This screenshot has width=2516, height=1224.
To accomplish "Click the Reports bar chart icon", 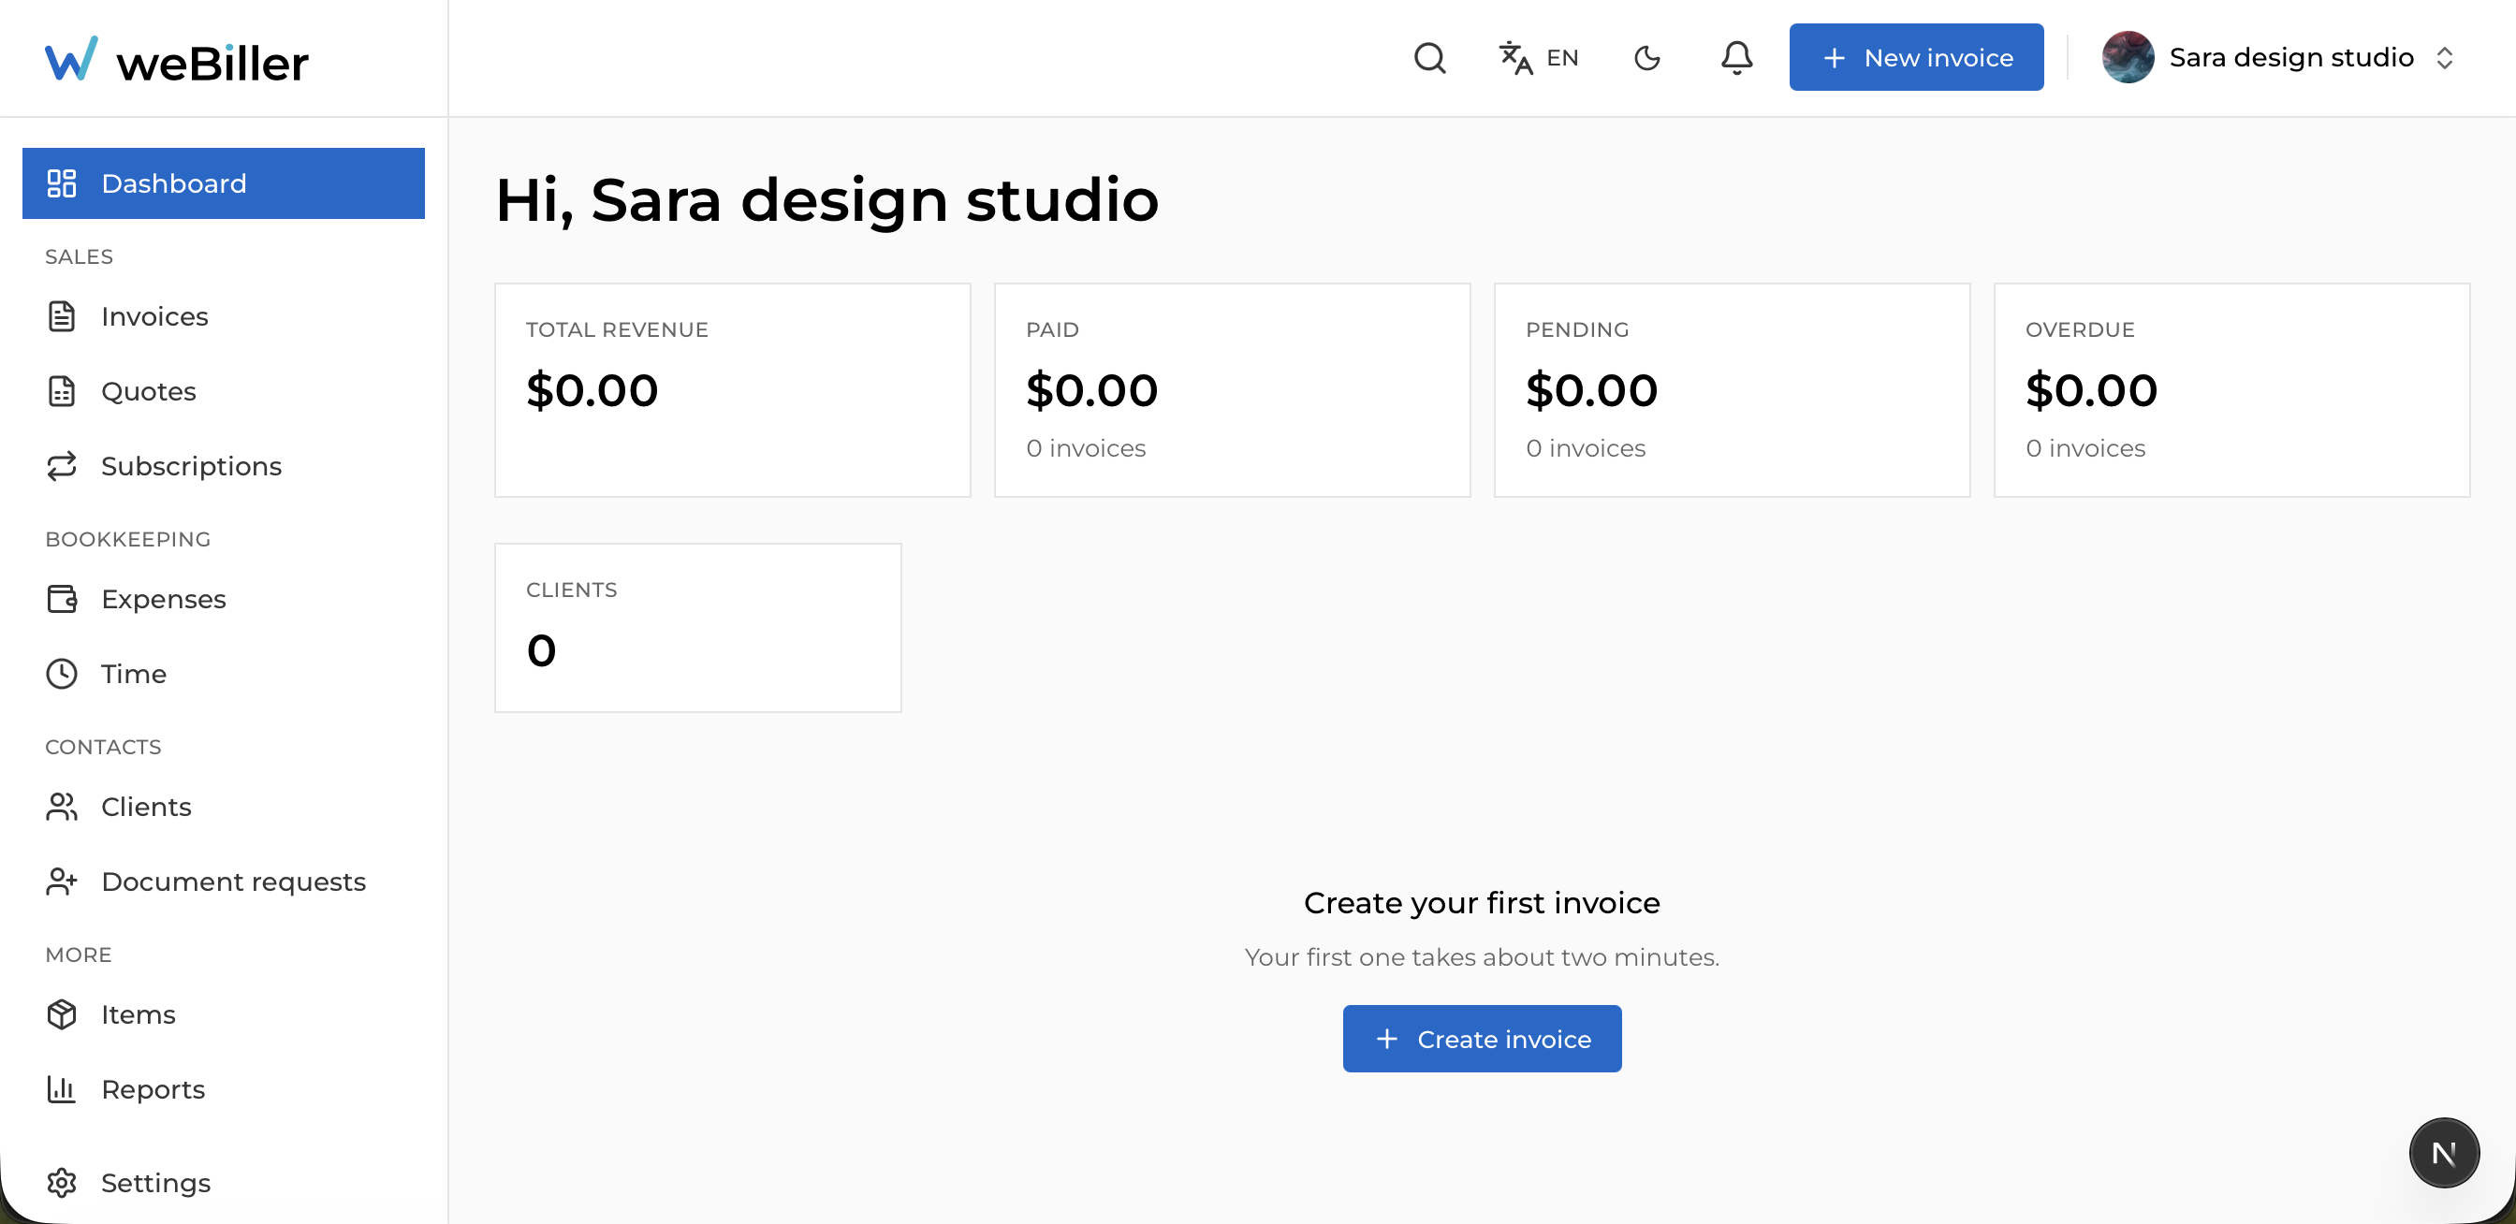I will pos(62,1089).
